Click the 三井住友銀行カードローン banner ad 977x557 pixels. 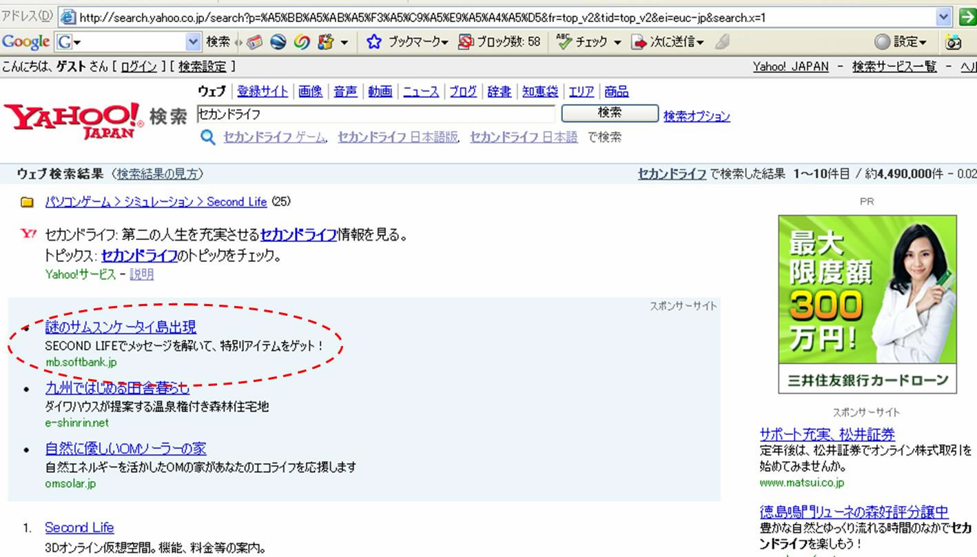(x=867, y=304)
